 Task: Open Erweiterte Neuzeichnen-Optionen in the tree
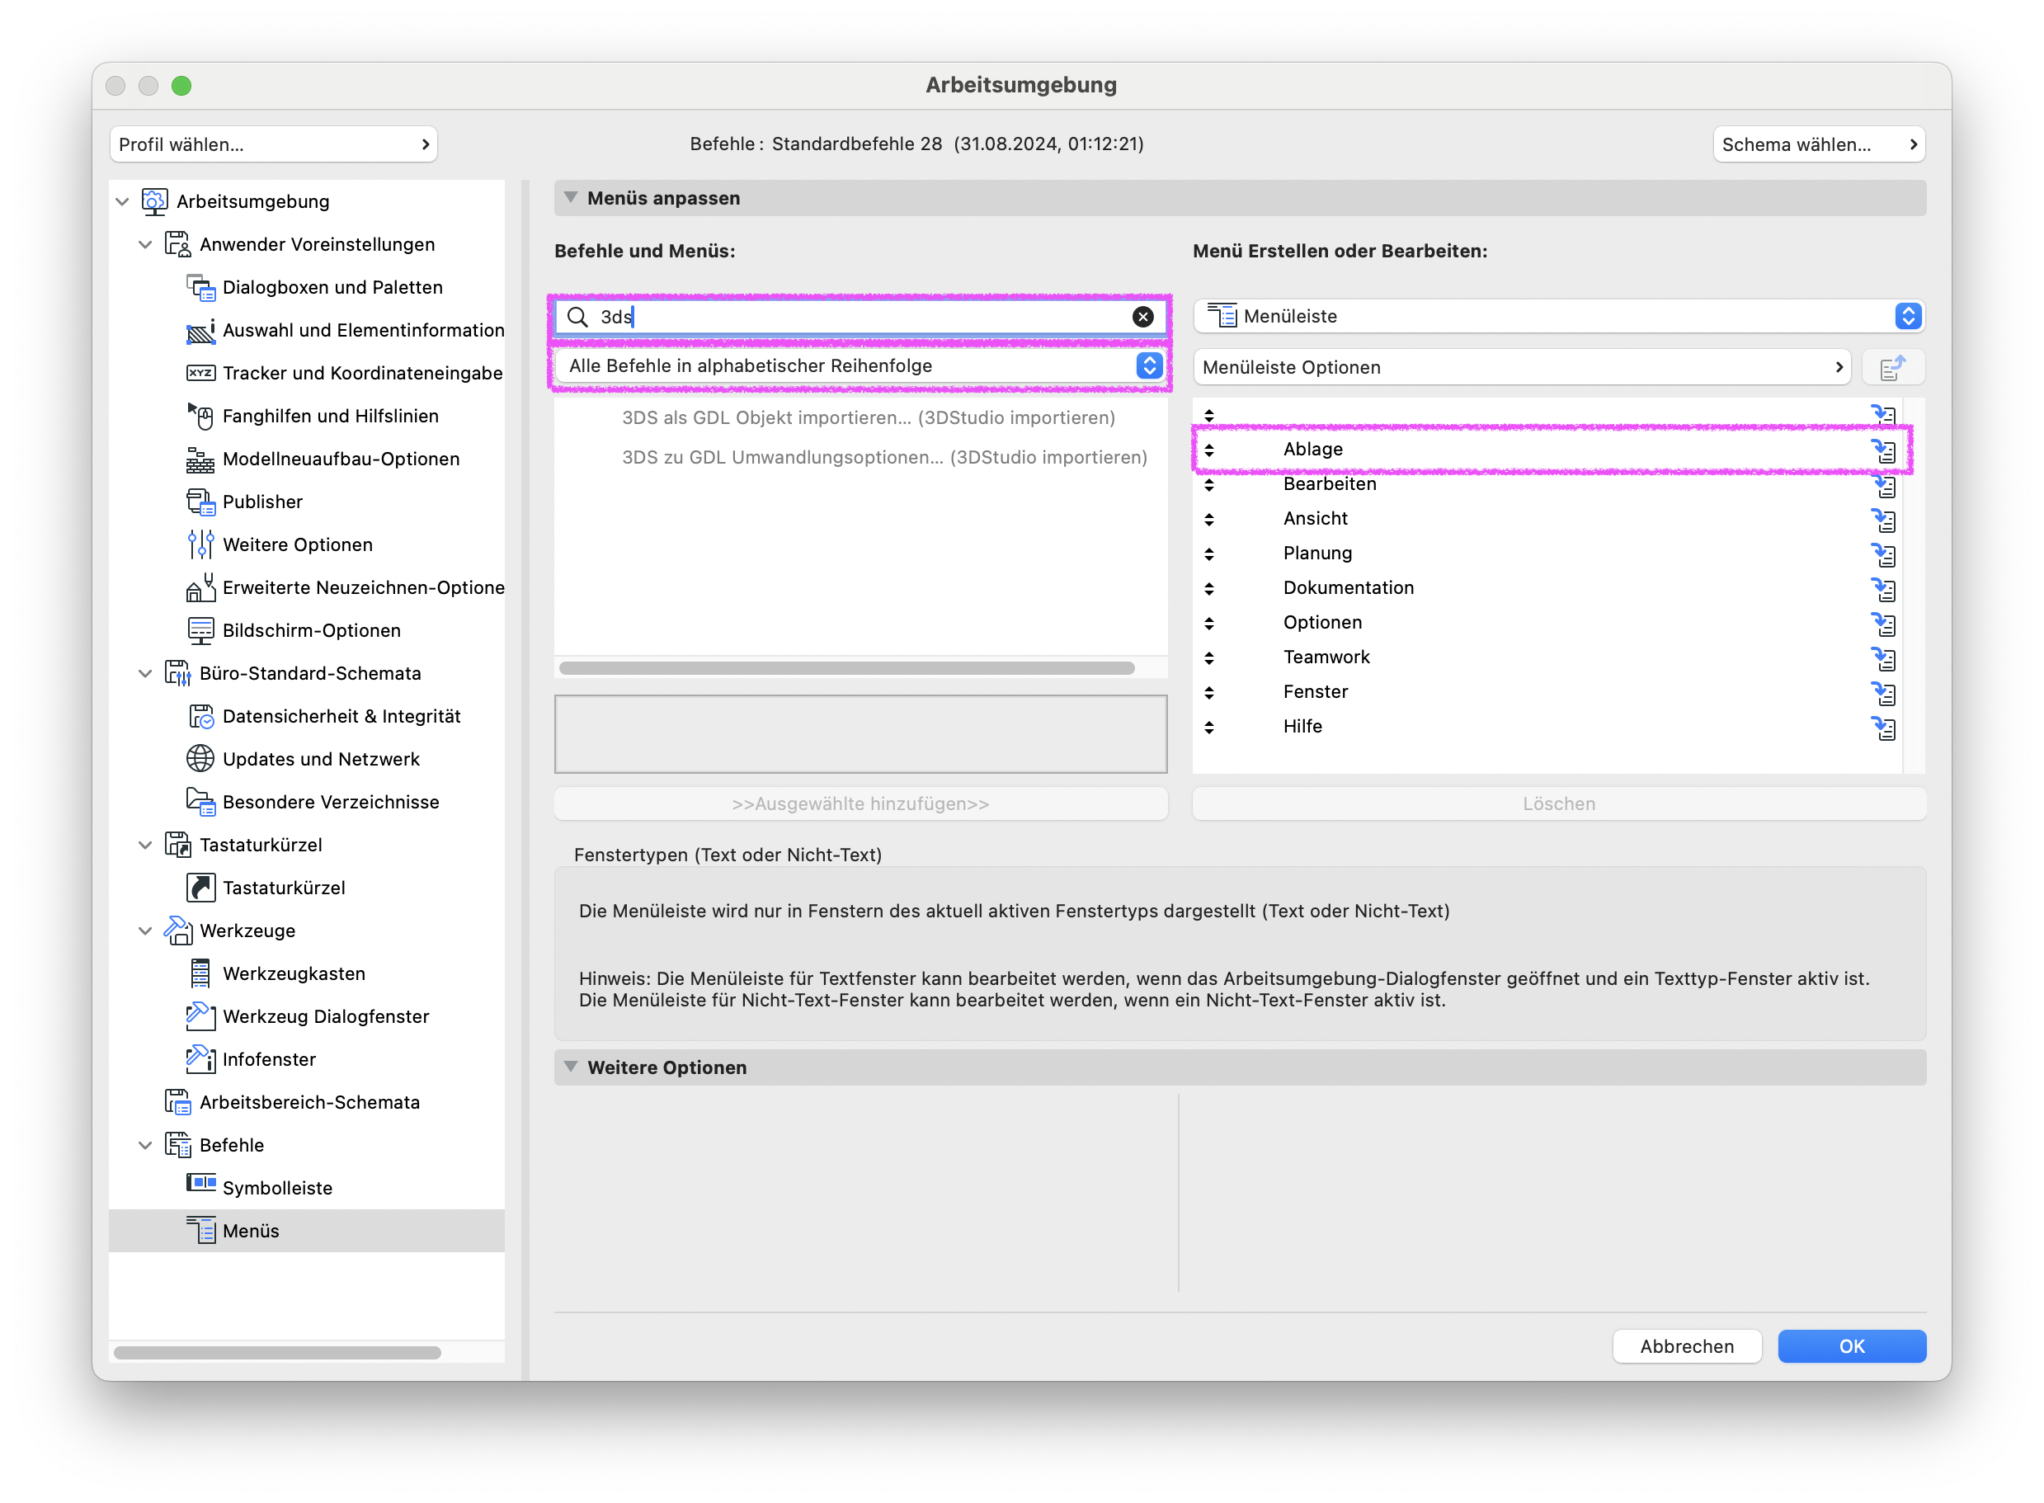click(x=363, y=587)
